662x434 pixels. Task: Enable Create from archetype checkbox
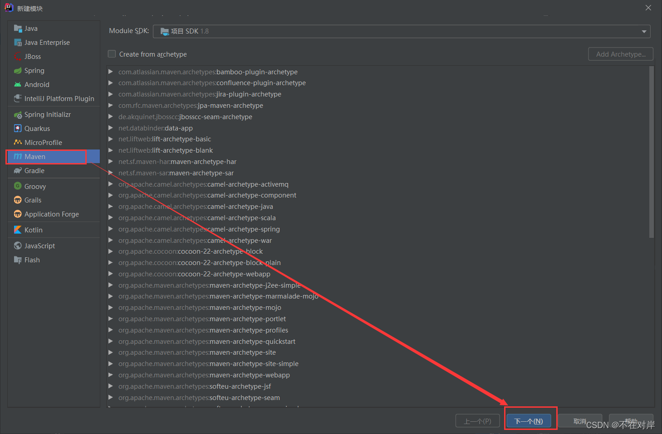pos(112,54)
